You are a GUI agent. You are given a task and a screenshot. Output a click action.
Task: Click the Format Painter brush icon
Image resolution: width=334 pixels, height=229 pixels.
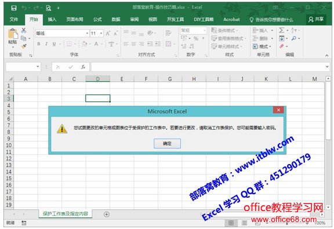(24, 46)
